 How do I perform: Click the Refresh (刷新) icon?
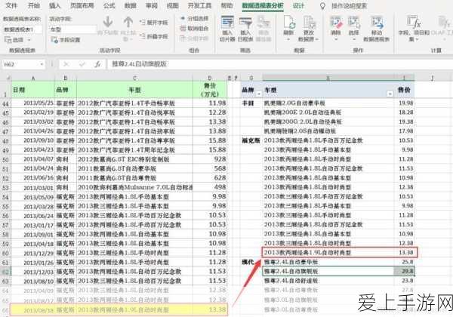tap(288, 22)
